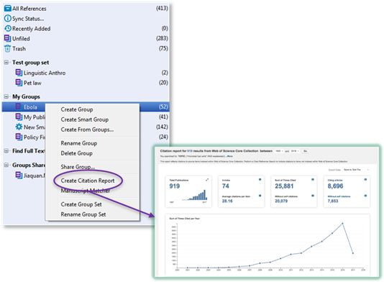Screen dimensions: 384x282
Task: Collapse the Test group set
Action: click(x=6, y=63)
